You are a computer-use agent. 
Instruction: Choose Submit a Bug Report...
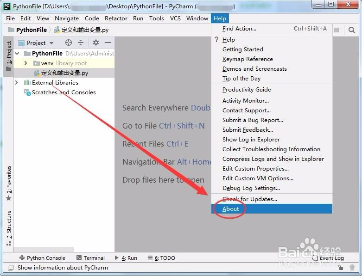click(x=272, y=120)
